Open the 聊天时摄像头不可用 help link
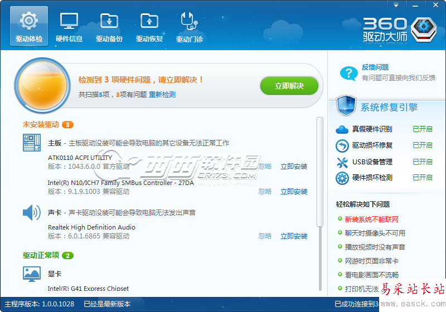 click(x=375, y=233)
